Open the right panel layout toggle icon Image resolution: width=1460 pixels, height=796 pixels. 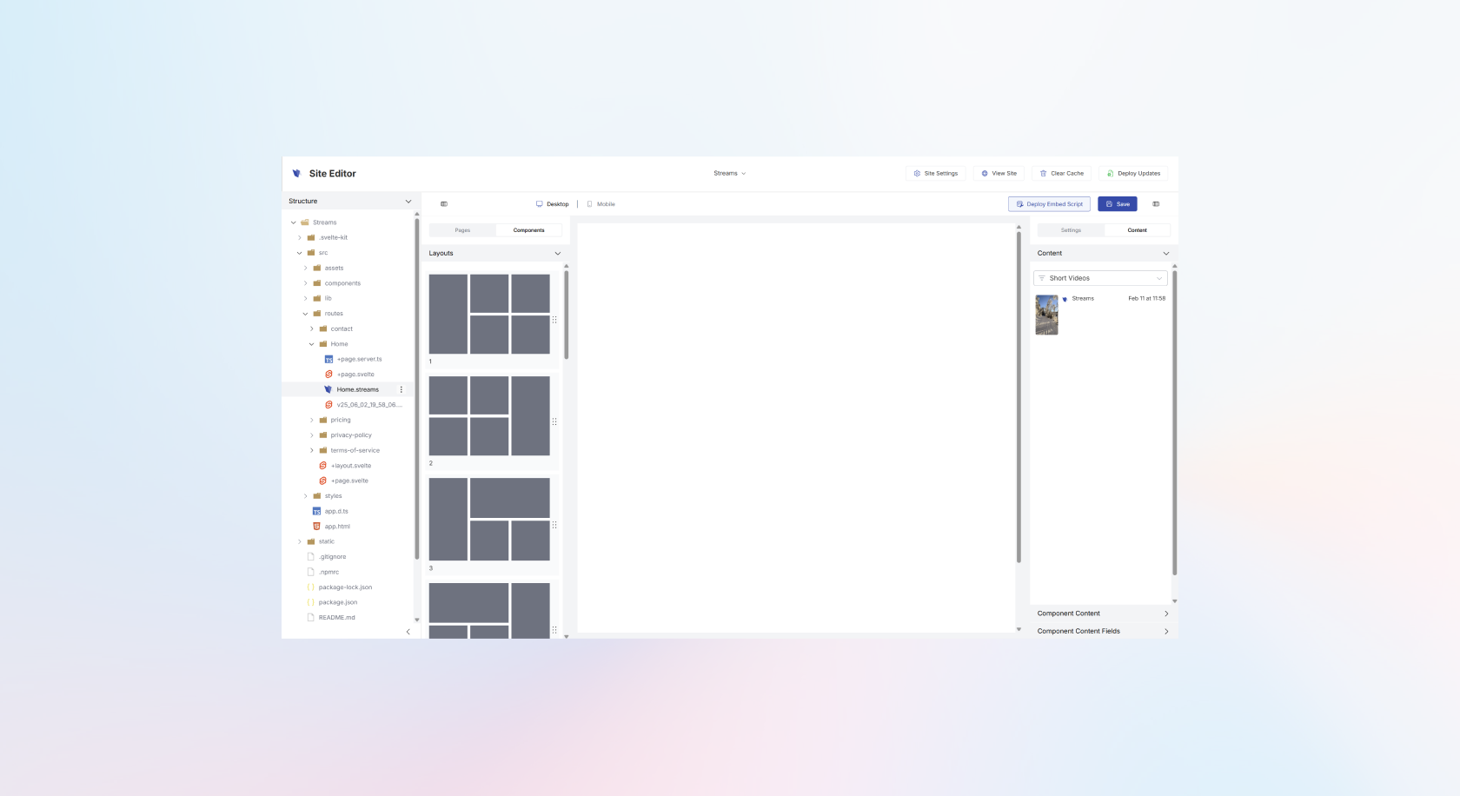pyautogui.click(x=1156, y=203)
